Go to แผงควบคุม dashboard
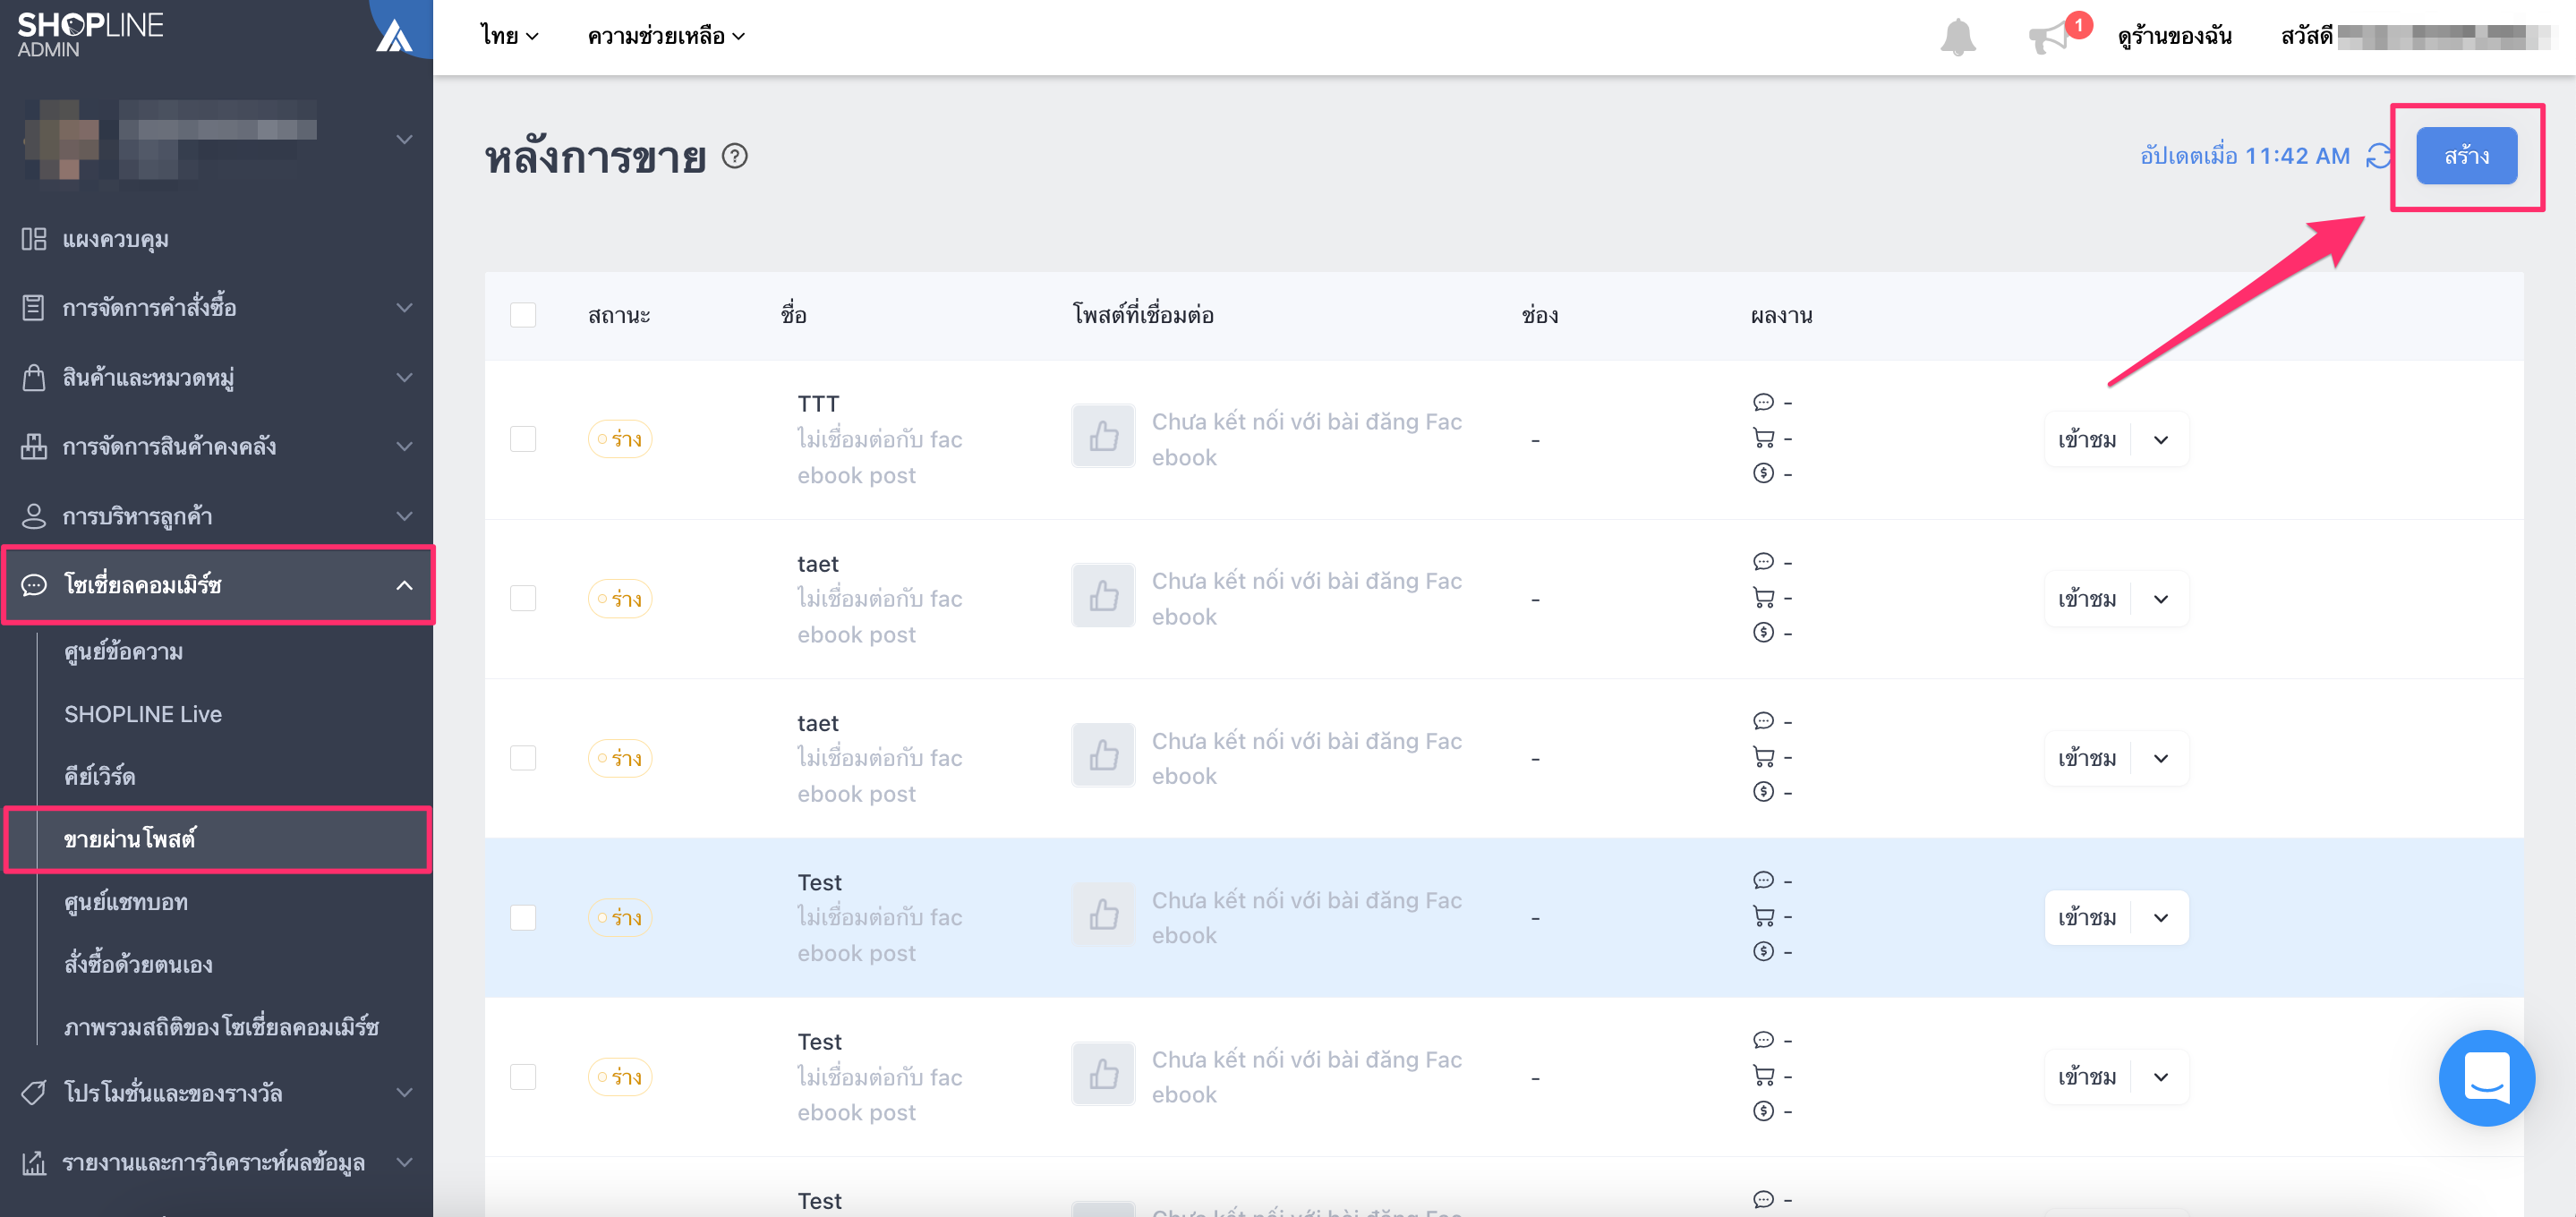This screenshot has height=1217, width=2576. pyautogui.click(x=115, y=239)
